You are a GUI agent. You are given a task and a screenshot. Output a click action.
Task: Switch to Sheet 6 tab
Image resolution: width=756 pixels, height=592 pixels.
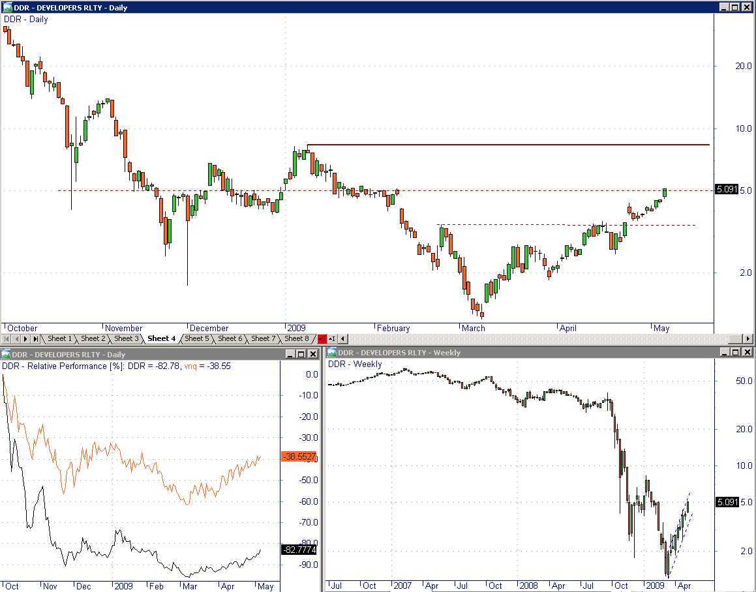(x=230, y=338)
